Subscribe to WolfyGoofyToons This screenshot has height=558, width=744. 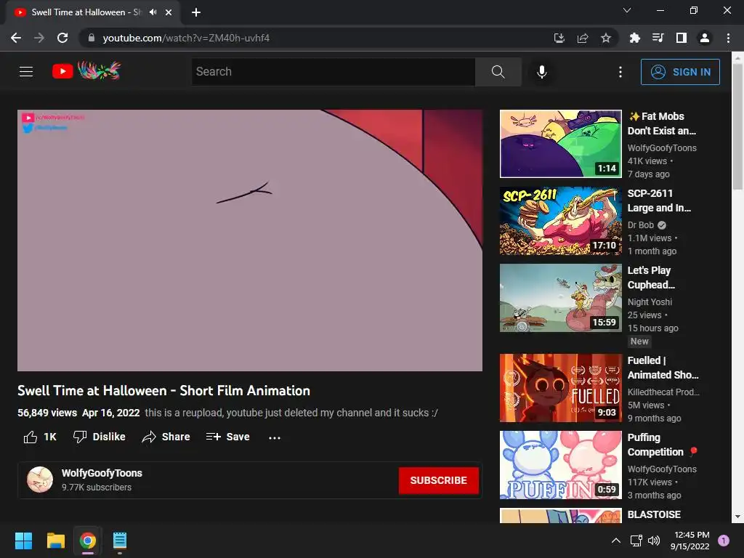438,480
